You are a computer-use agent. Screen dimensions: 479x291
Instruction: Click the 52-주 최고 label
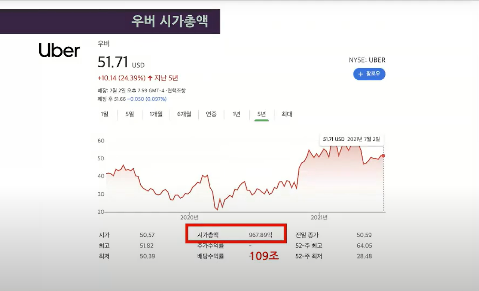309,246
